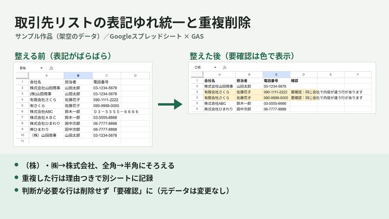Select row 8 header in the before sheet
This screenshot has height=219, width=389.
[x=22, y=124]
